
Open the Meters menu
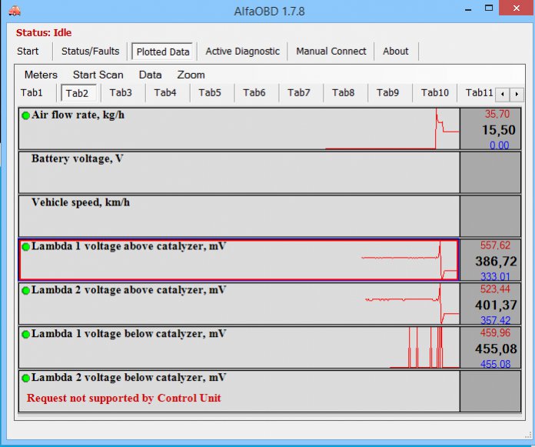[x=41, y=75]
